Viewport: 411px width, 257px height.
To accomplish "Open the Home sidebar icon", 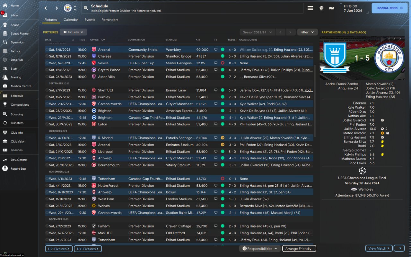I will [x=5, y=5].
